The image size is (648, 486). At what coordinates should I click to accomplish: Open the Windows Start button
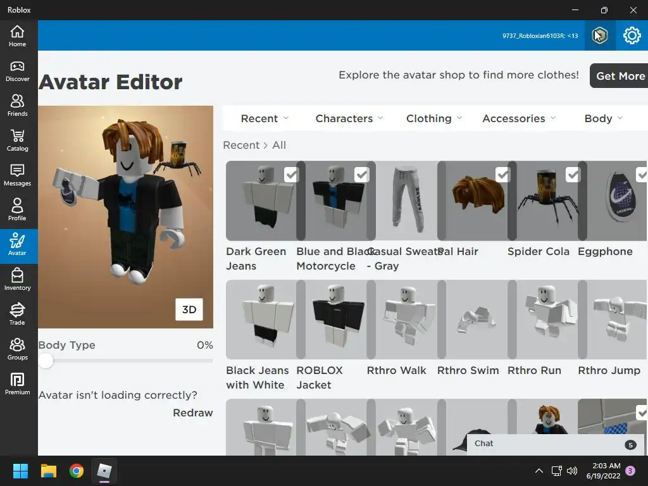20,471
